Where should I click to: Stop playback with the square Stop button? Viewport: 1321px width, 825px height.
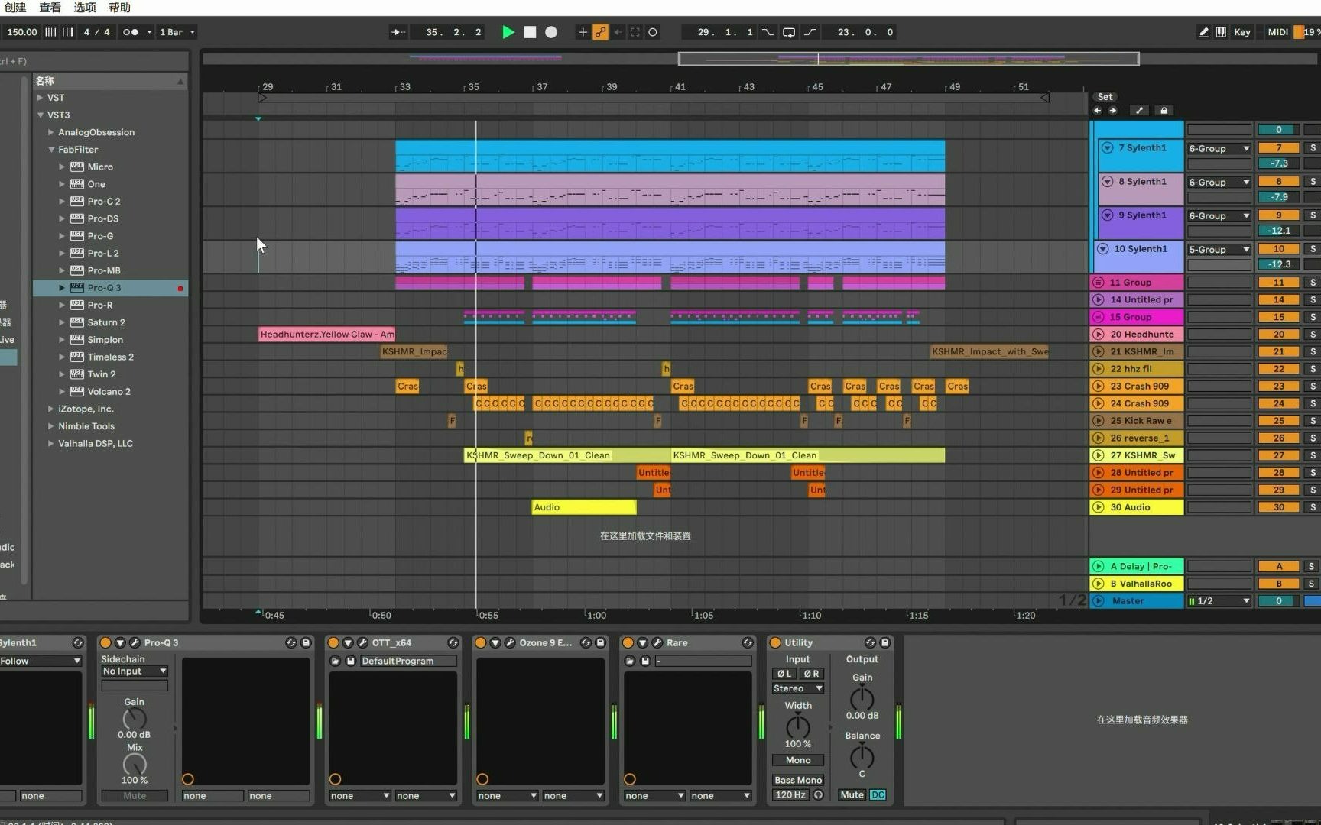530,32
